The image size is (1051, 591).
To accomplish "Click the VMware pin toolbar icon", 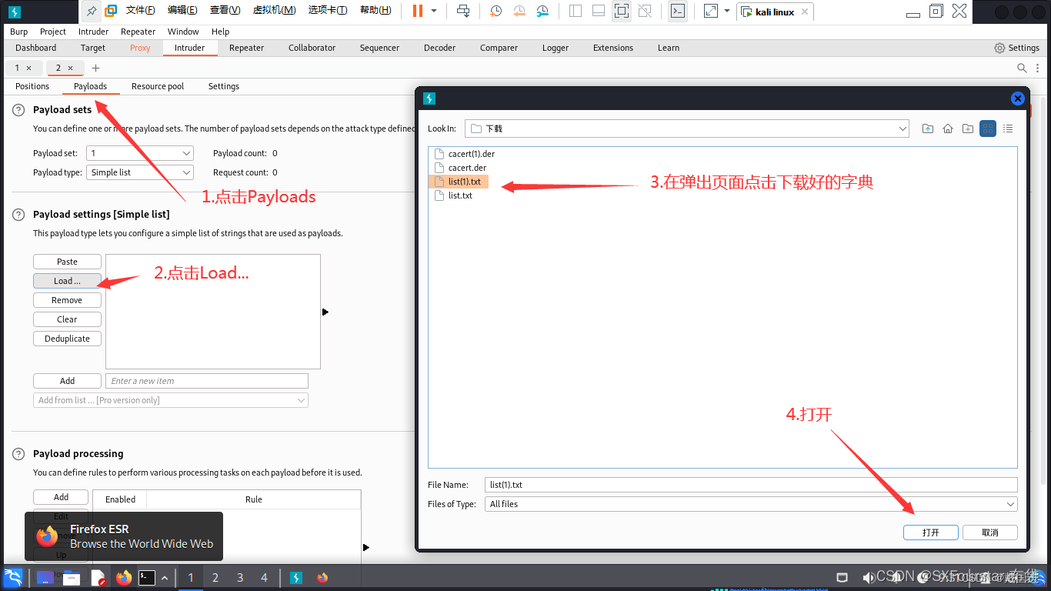I will 92,11.
